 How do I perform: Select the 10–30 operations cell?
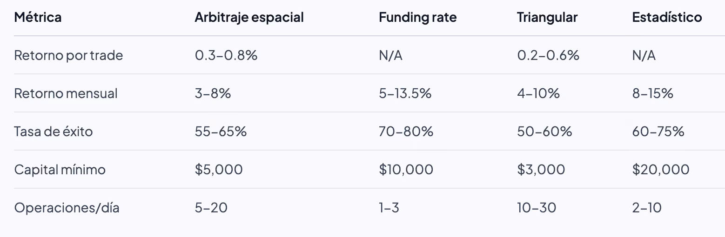point(536,207)
